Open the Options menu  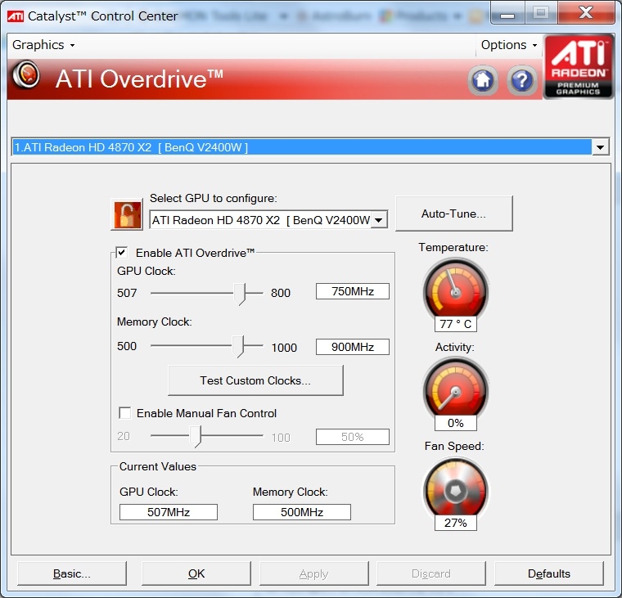pyautogui.click(x=509, y=45)
